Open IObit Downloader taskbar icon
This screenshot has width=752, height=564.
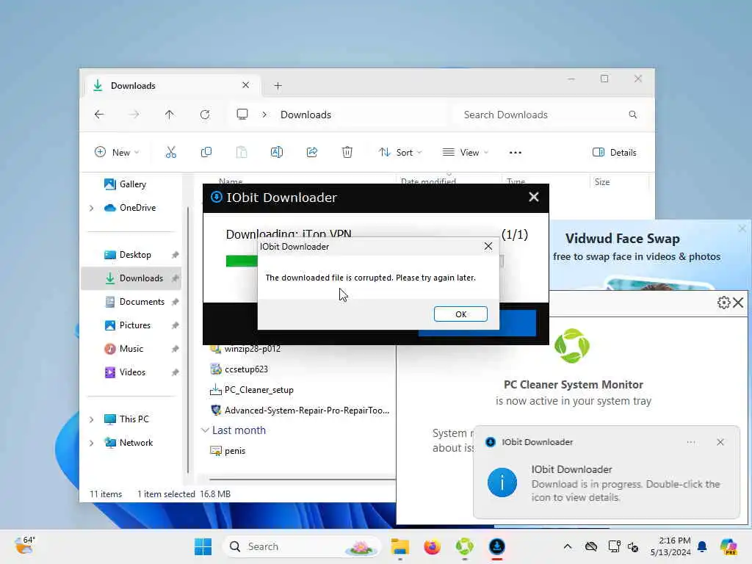(497, 546)
